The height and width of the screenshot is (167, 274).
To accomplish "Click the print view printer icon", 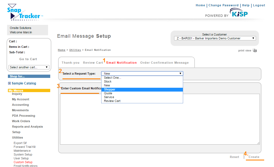I will point(255,50).
